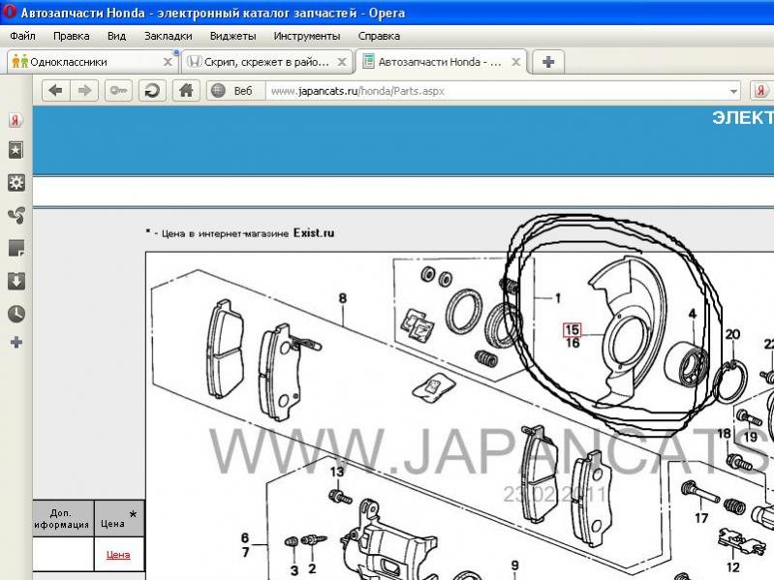This screenshot has height=580, width=774.
Task: Switch to the Скрип, скрежет в райо... tab
Action: coord(267,62)
